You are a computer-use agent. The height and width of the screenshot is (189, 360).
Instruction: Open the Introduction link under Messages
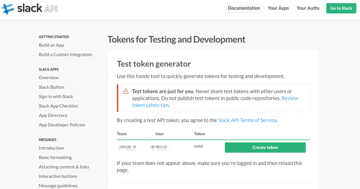(x=51, y=148)
